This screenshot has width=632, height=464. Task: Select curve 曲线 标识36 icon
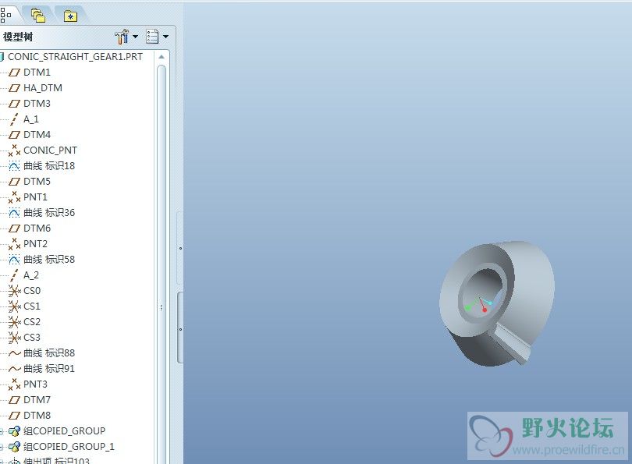[x=14, y=213]
